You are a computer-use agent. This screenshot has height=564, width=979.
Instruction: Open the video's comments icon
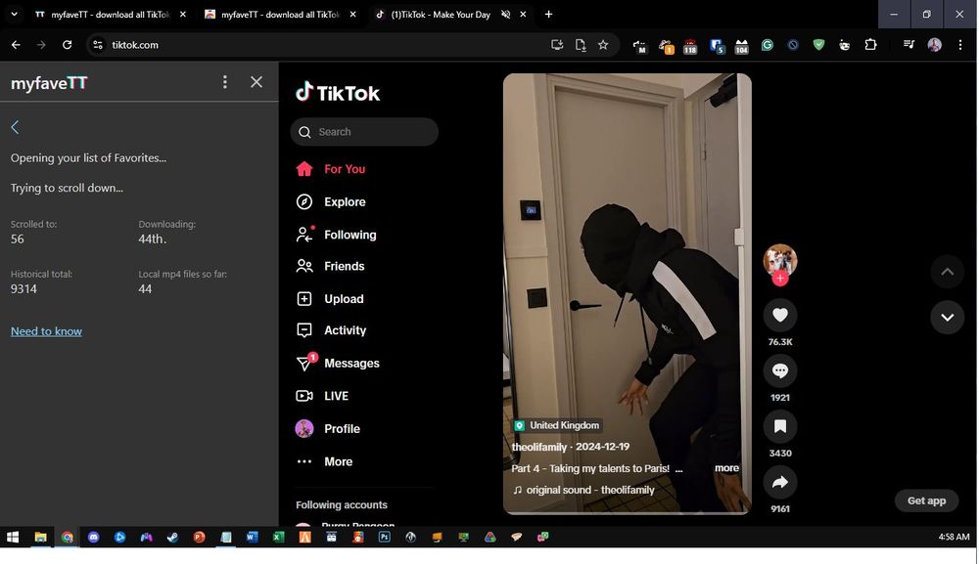[x=780, y=370]
